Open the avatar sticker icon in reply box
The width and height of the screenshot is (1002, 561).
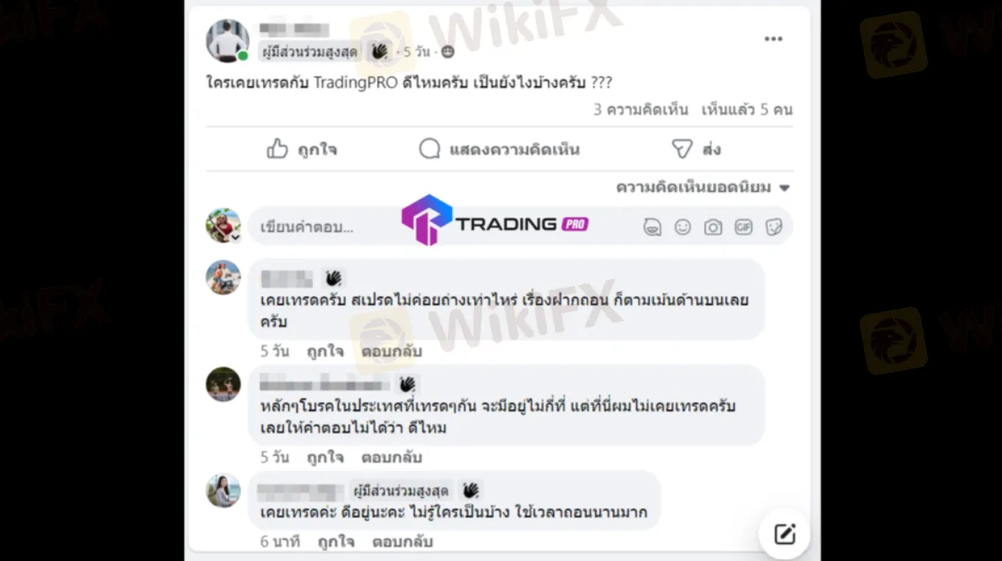pos(651,227)
